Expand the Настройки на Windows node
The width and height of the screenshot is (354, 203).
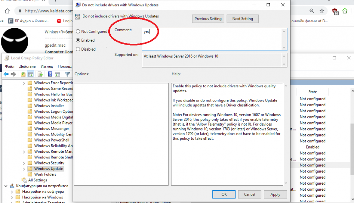[12, 197]
